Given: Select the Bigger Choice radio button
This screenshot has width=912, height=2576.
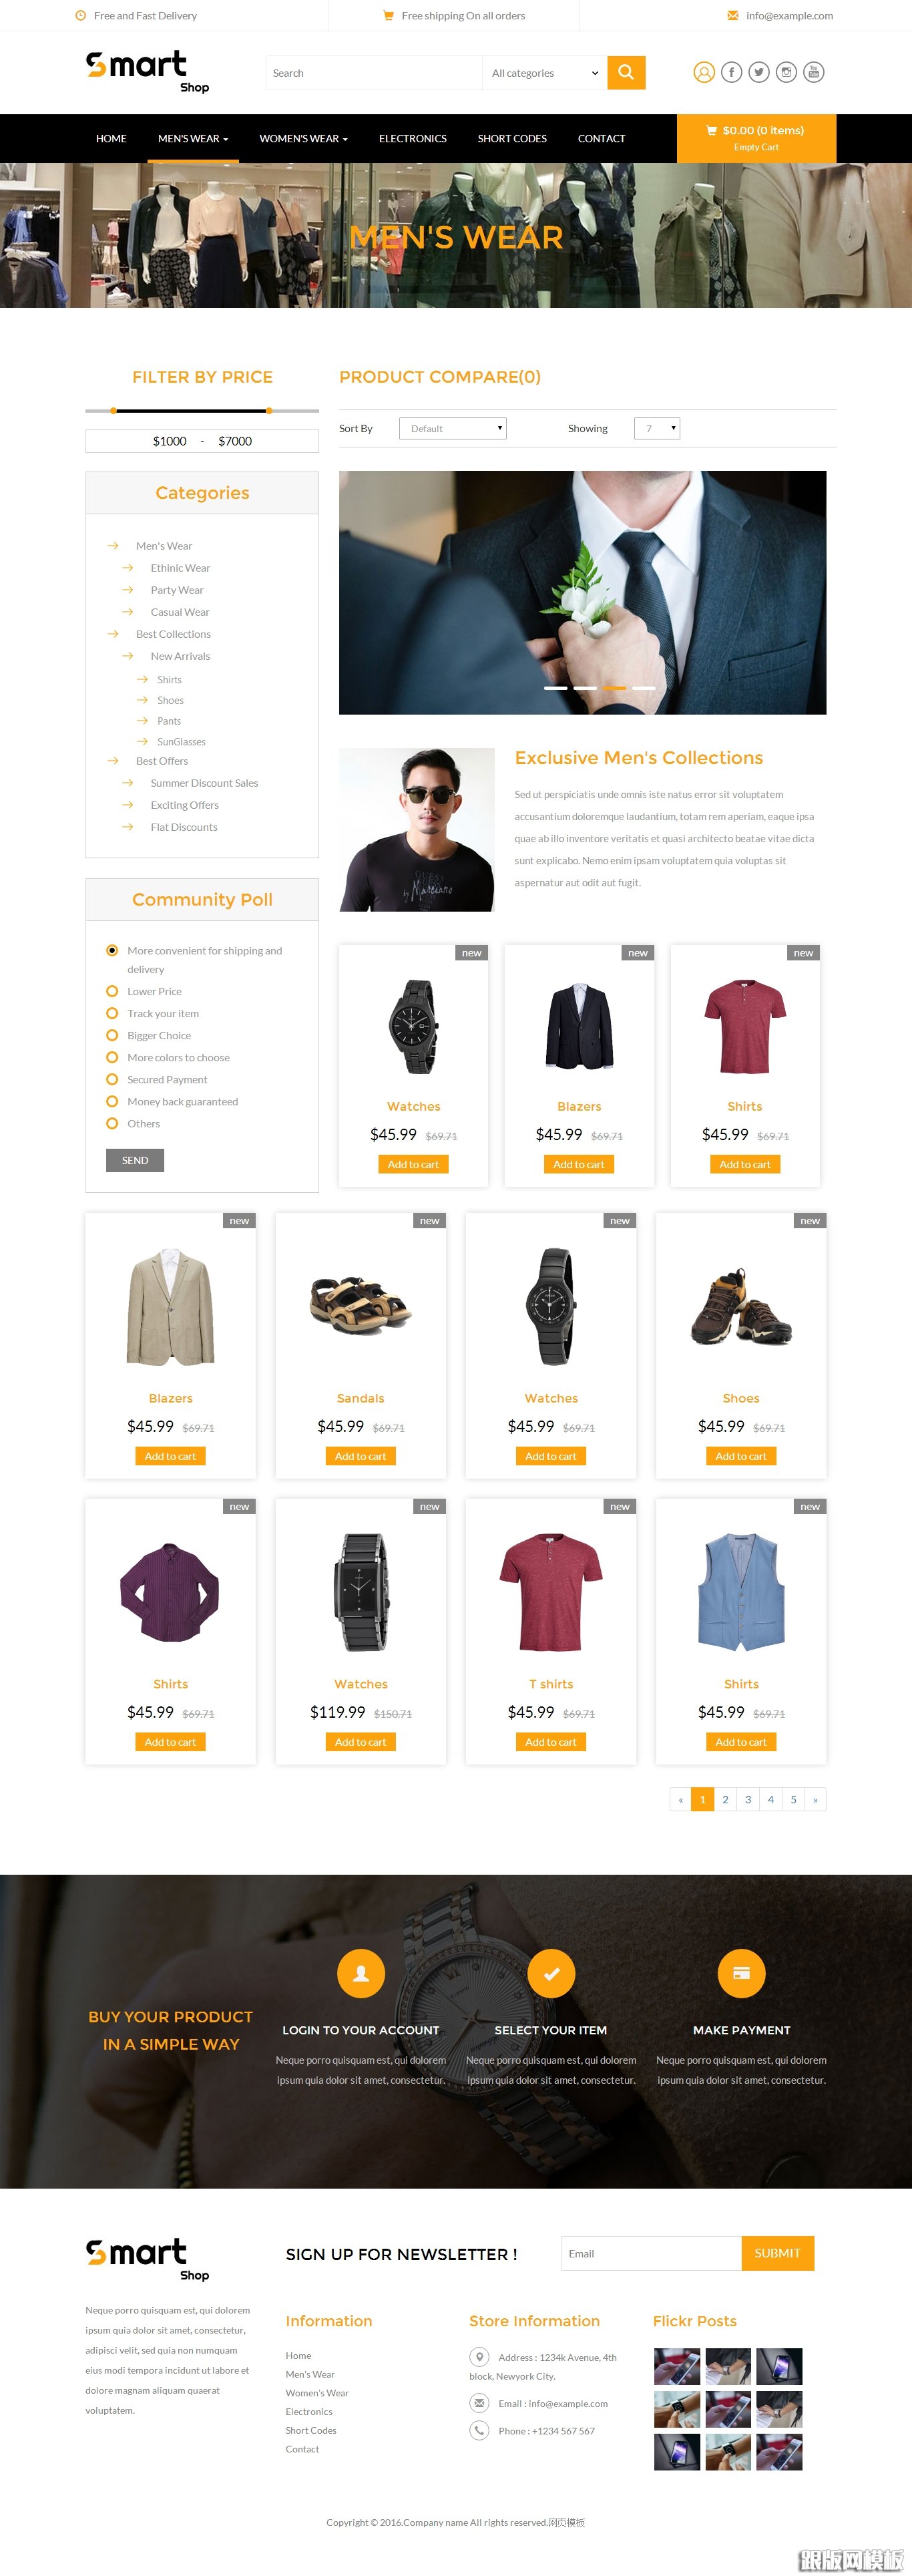Looking at the screenshot, I should point(112,1035).
